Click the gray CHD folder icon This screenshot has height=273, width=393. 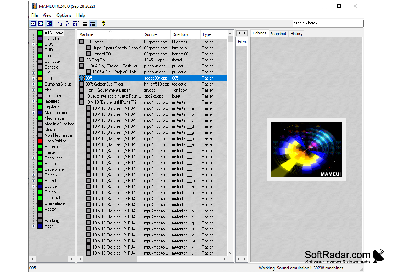pyautogui.click(x=40, y=50)
